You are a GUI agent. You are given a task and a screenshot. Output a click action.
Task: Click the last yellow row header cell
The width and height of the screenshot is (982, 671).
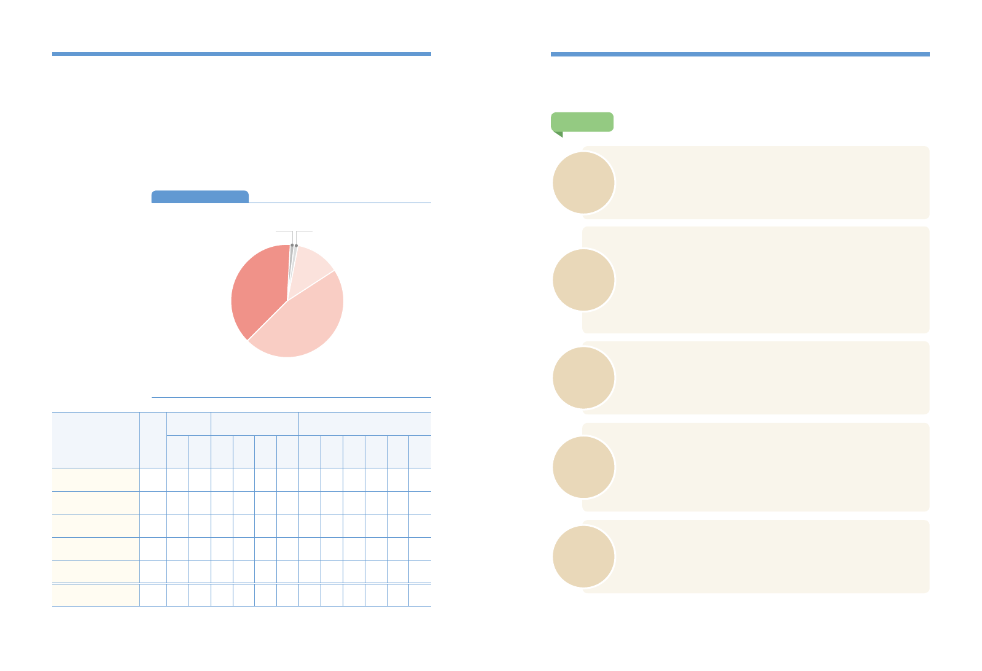click(x=96, y=595)
